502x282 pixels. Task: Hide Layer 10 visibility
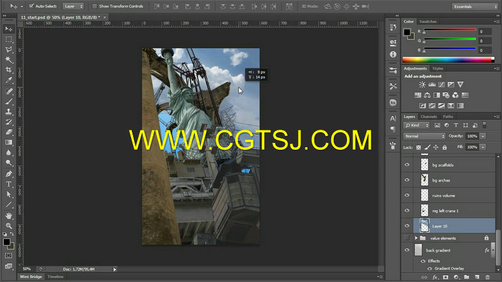point(407,226)
